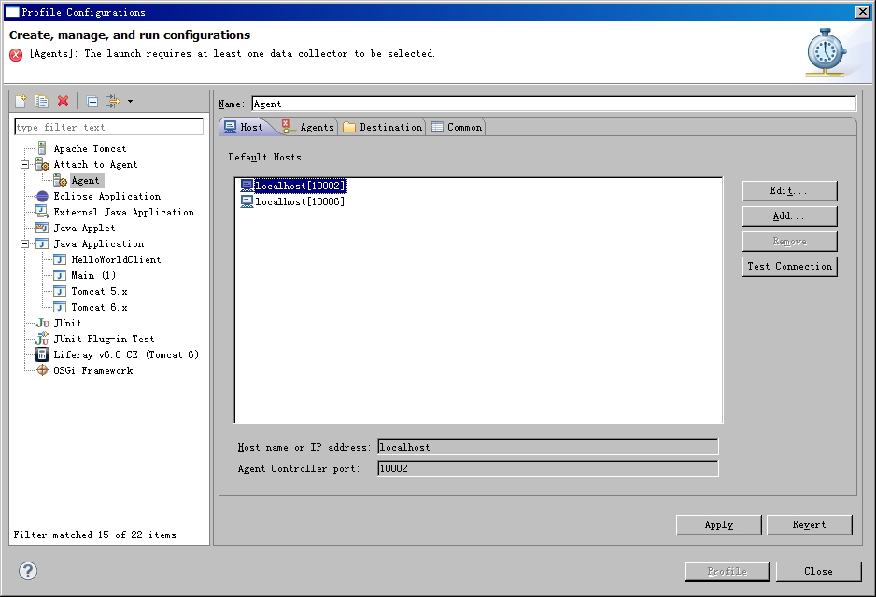Click the Liferay v6.0 CE icon
The image size is (876, 597).
pos(42,354)
